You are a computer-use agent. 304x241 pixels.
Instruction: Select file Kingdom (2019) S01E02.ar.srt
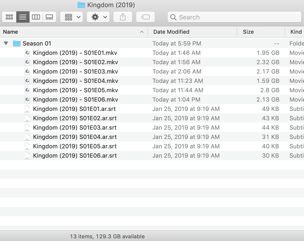click(x=75, y=118)
